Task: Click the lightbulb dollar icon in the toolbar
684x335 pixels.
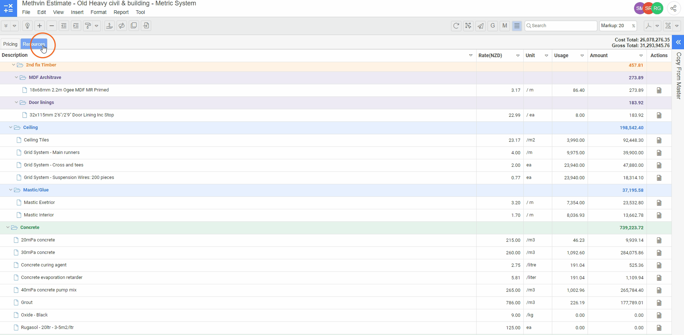Action: (x=27, y=26)
